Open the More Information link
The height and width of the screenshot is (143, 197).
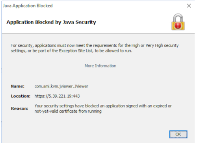click(100, 66)
